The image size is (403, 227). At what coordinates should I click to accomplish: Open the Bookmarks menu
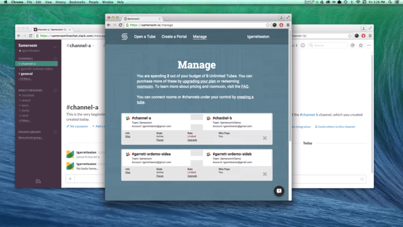(77, 2)
